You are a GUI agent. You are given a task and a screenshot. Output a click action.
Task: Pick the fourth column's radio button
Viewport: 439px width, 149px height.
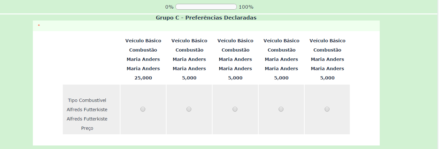pos(281,109)
